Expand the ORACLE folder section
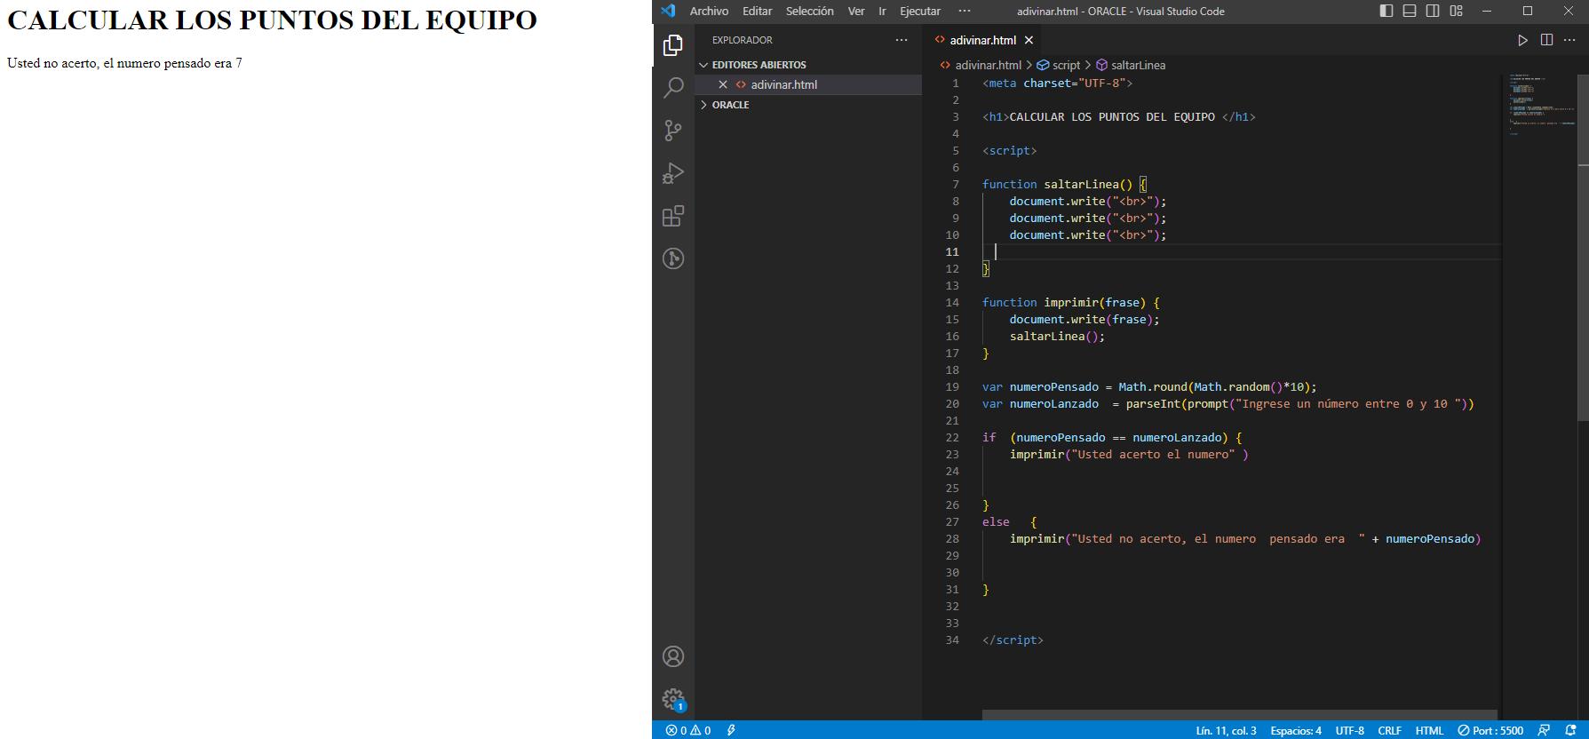Screen dimensions: 1589x739 [808, 105]
